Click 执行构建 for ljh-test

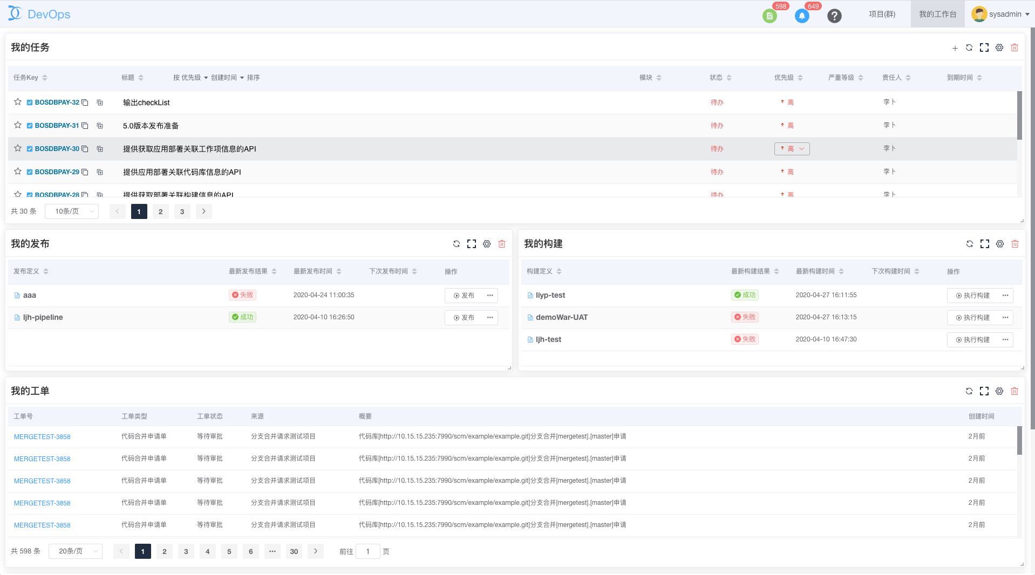click(973, 340)
